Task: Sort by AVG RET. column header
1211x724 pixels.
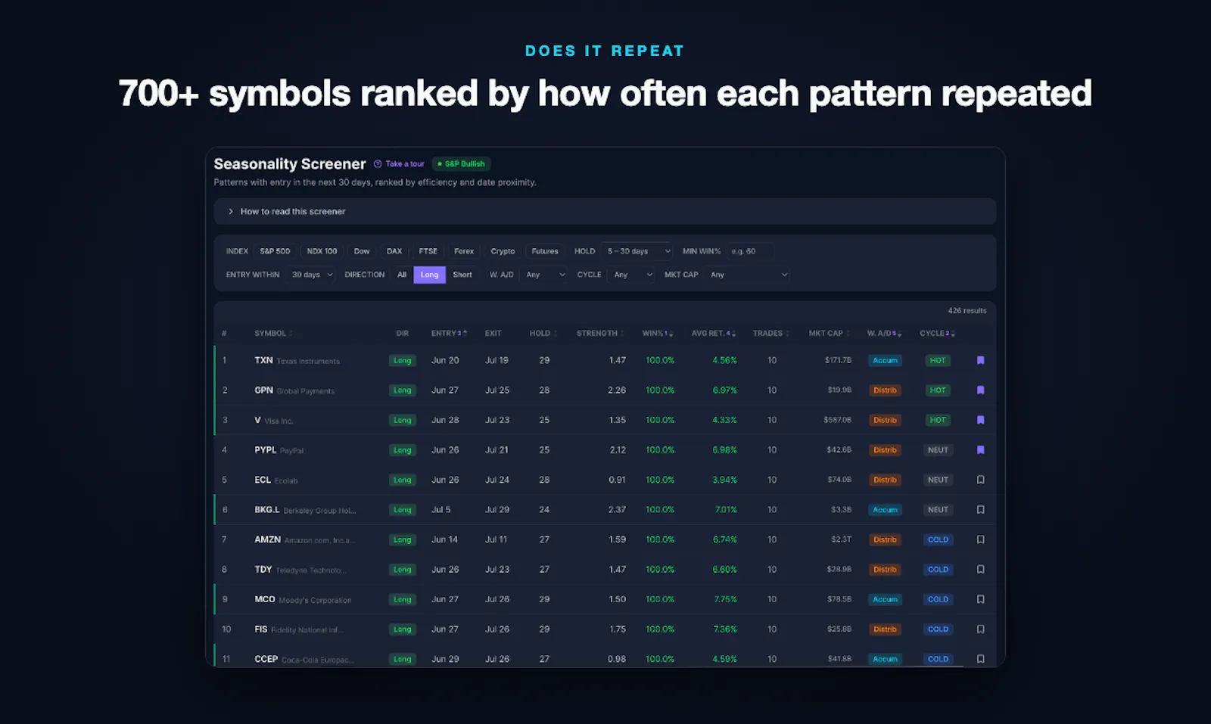Action: click(x=713, y=334)
